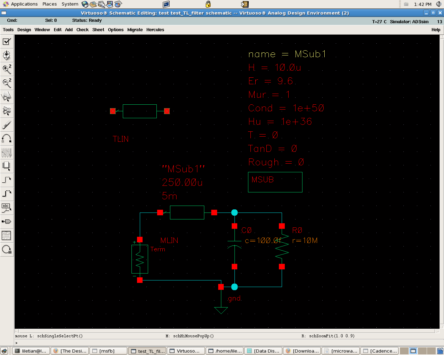Open the GNOME Applications menu
This screenshot has width=444, height=355.
point(24,4)
